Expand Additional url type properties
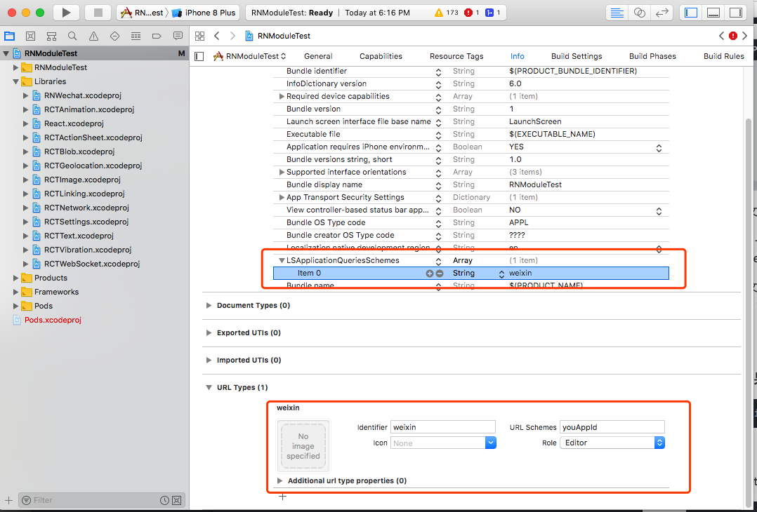Screen dimensions: 757x512 pos(279,480)
